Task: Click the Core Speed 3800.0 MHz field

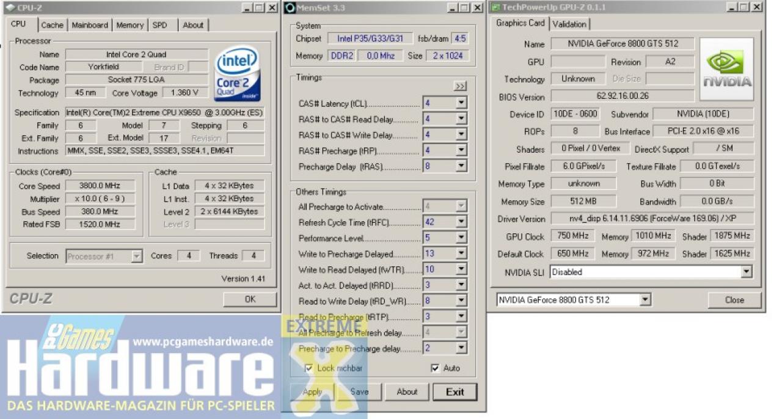Action: (x=100, y=186)
